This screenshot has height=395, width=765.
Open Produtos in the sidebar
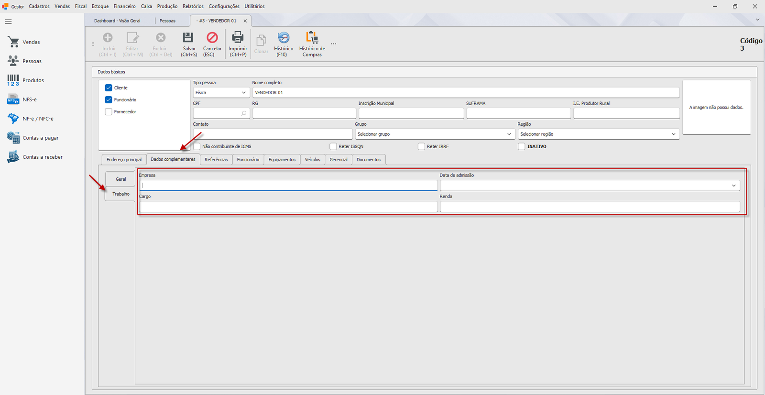point(26,80)
